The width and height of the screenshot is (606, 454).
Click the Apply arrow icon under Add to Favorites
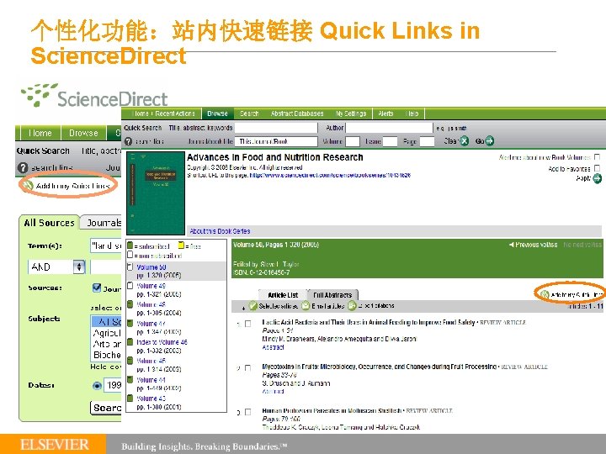pyautogui.click(x=597, y=178)
